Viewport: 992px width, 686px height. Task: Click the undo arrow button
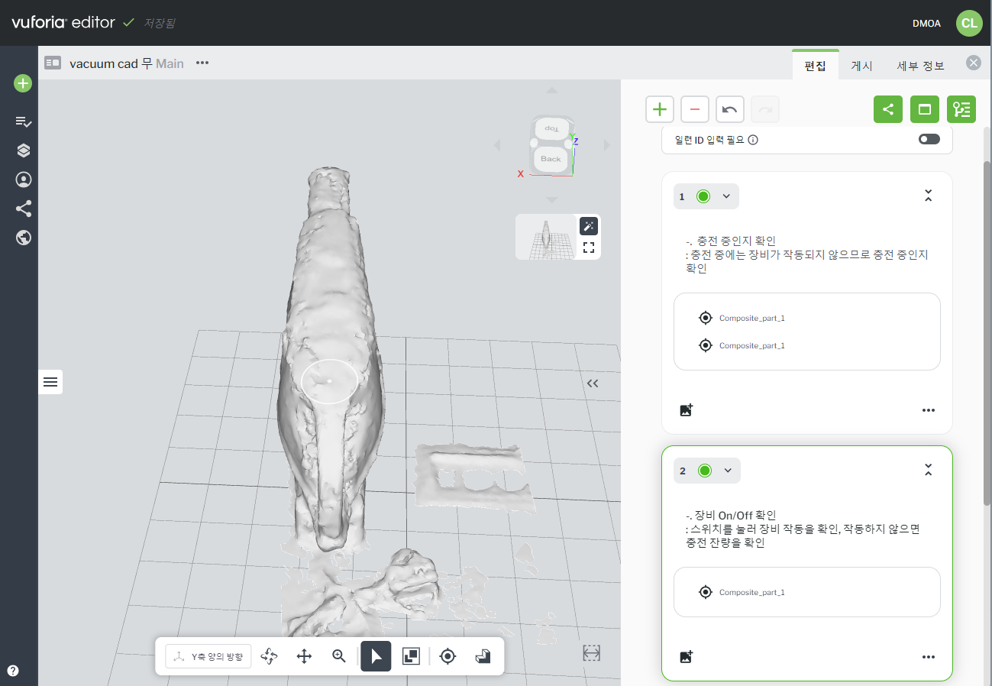tap(729, 109)
